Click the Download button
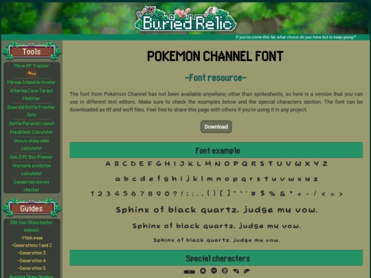The height and width of the screenshot is (278, 371). point(216,127)
